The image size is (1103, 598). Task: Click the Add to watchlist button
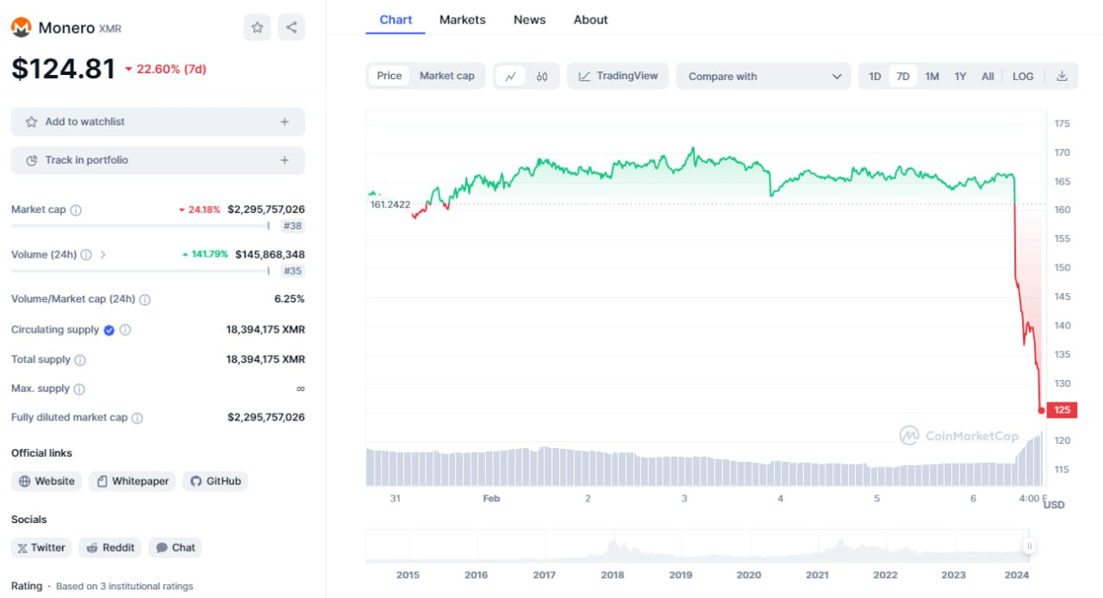click(158, 122)
